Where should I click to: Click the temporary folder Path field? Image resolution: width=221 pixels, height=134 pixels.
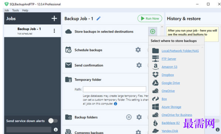[x=114, y=89]
